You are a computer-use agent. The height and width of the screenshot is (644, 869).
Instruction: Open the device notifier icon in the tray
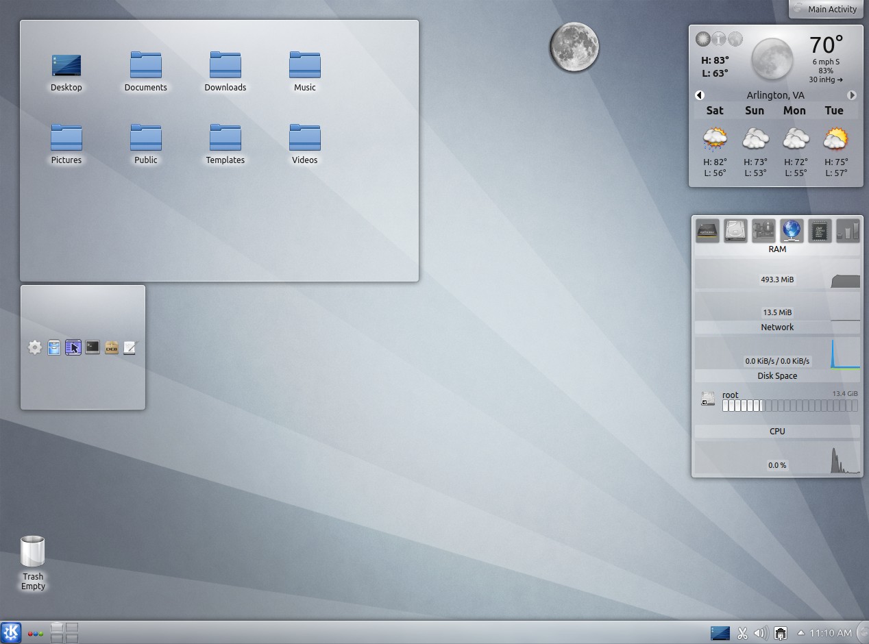781,632
